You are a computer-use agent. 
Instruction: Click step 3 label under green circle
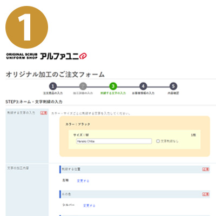[x=113, y=93]
